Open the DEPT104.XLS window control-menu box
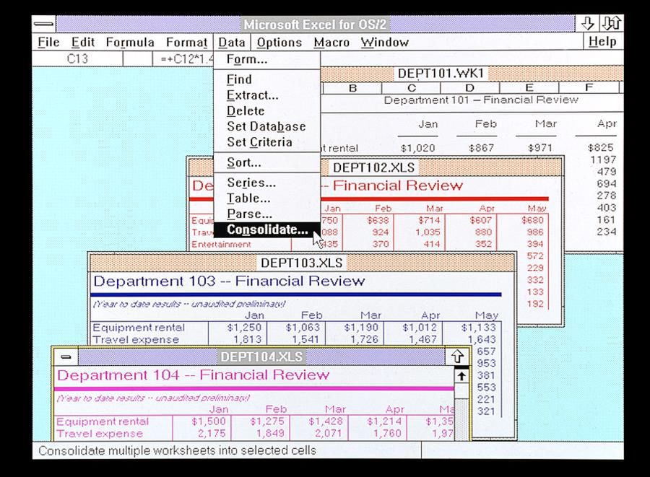 [66, 356]
